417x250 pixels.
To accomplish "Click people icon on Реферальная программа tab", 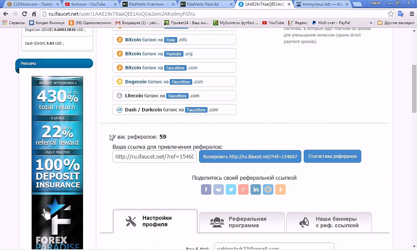I will [217, 222].
